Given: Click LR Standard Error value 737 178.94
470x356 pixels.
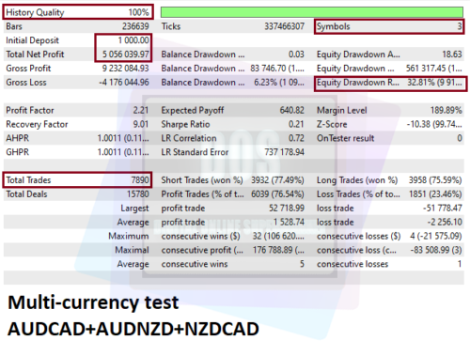Looking at the screenshot, I should tap(285, 152).
